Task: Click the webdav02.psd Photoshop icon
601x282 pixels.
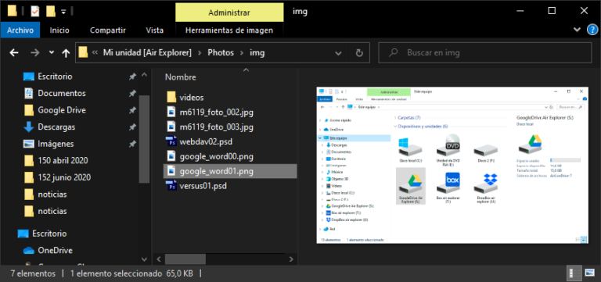Action: click(x=171, y=142)
